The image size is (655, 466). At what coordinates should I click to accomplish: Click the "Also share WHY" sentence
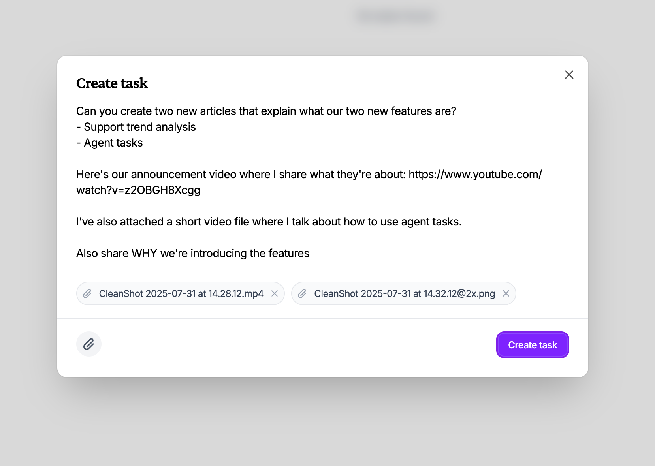point(192,253)
